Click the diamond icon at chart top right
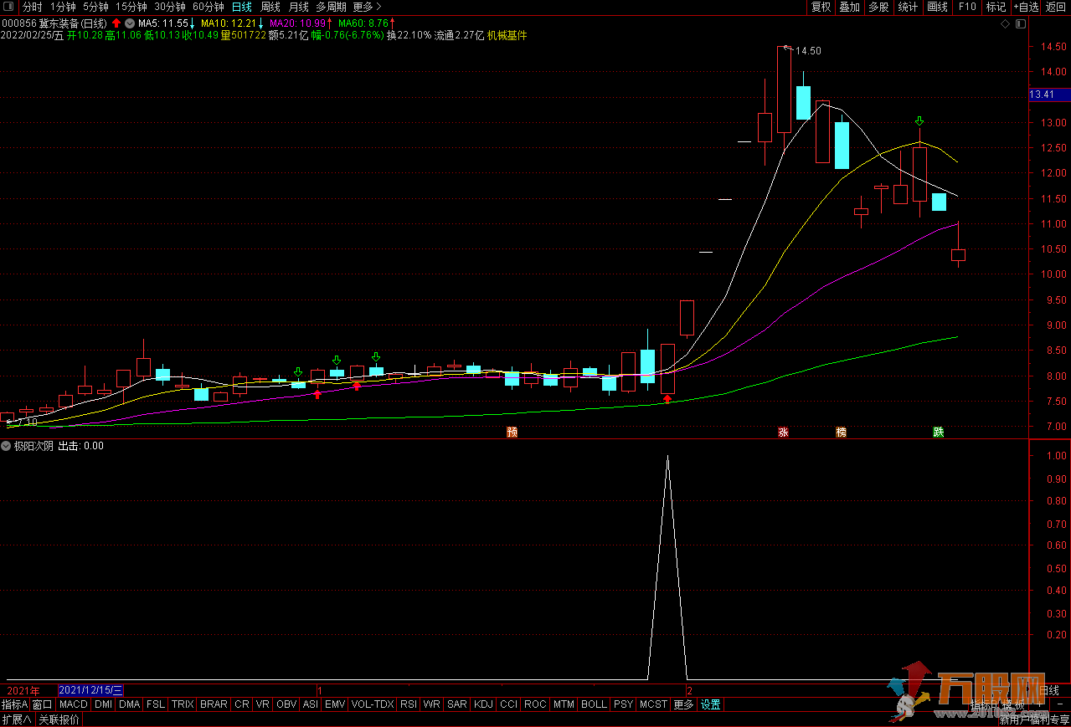 (1006, 24)
